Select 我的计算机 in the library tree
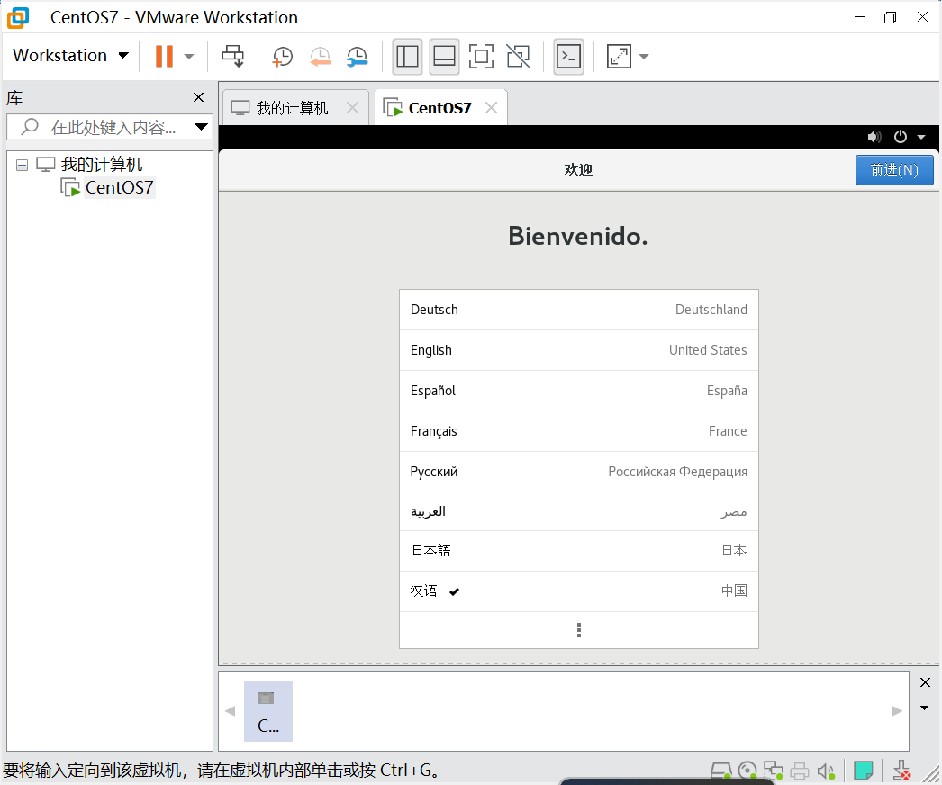 point(102,164)
